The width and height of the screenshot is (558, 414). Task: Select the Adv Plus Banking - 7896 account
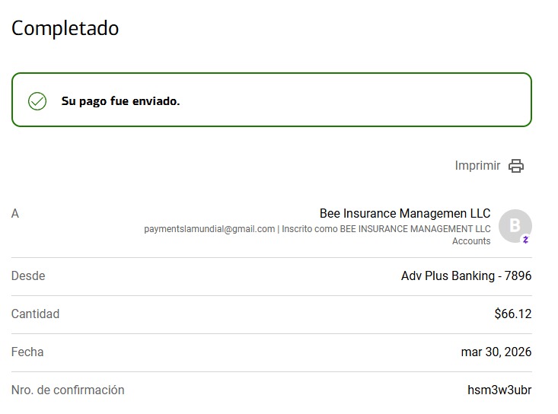point(466,276)
